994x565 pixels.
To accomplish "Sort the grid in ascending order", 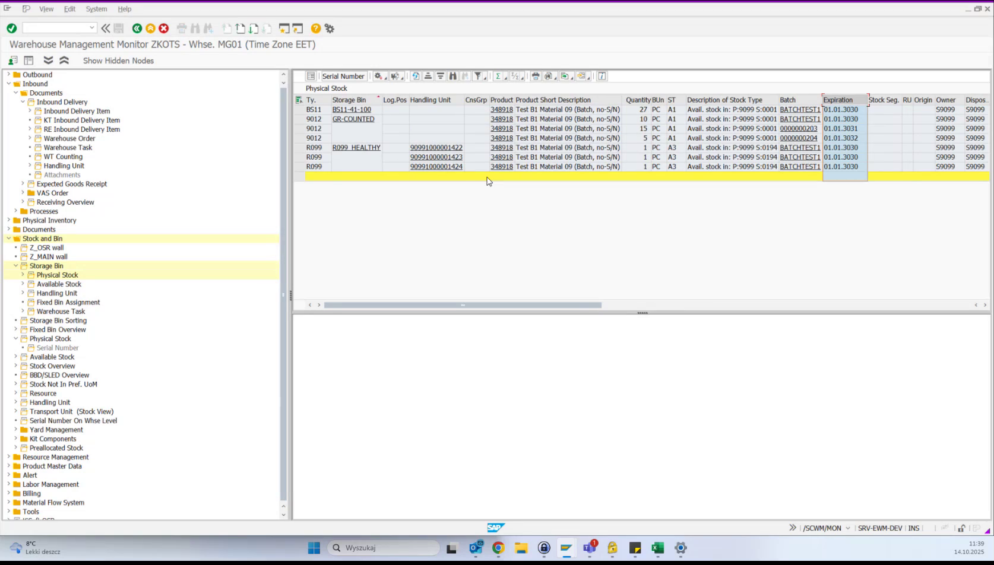I will click(428, 76).
